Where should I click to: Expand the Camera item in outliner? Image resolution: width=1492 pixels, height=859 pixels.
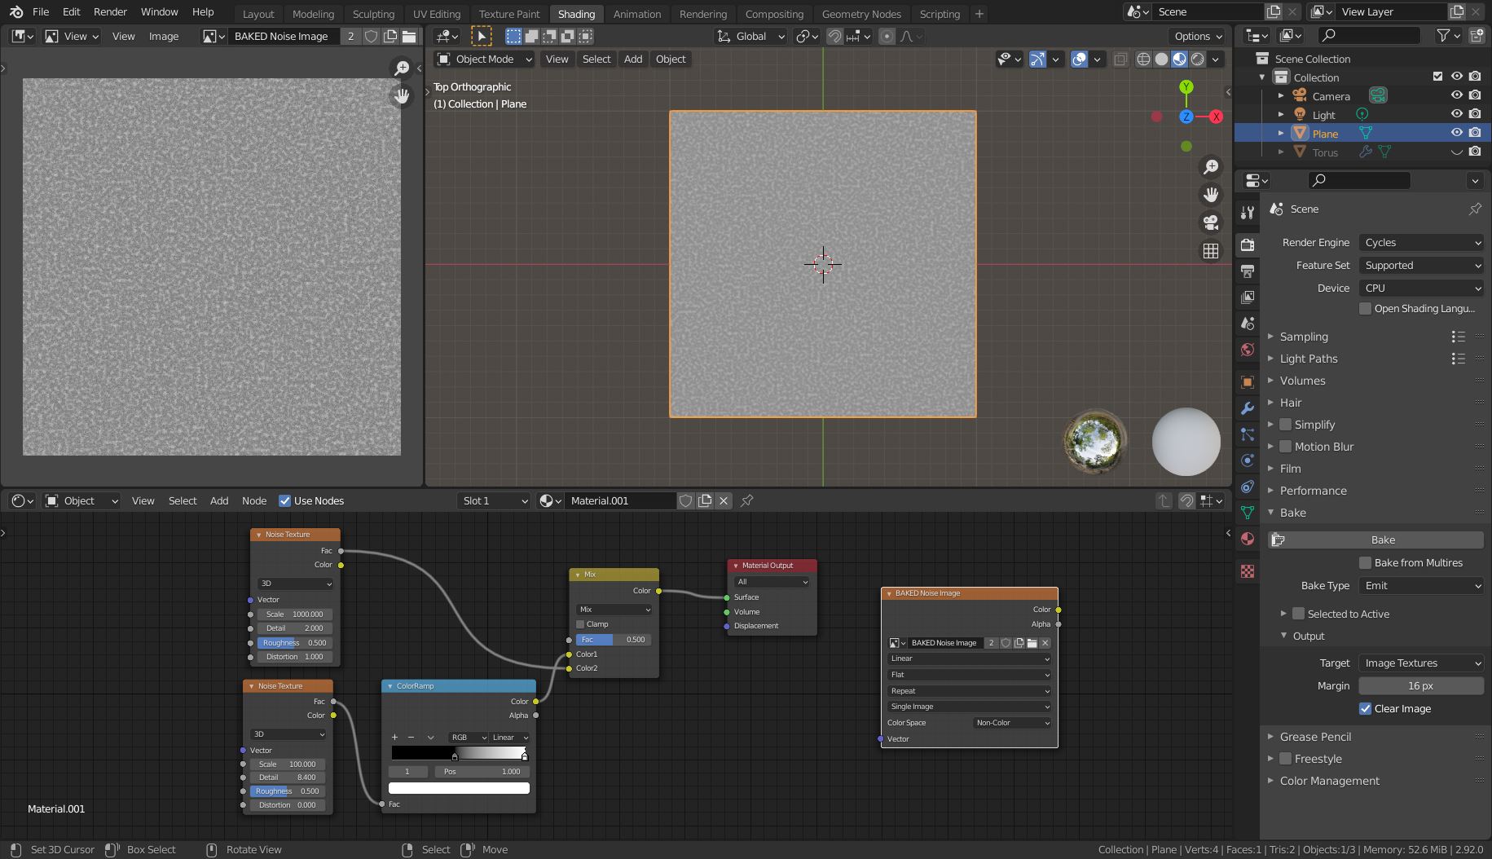pyautogui.click(x=1281, y=96)
